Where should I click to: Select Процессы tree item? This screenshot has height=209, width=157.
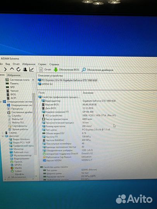pos(15,109)
